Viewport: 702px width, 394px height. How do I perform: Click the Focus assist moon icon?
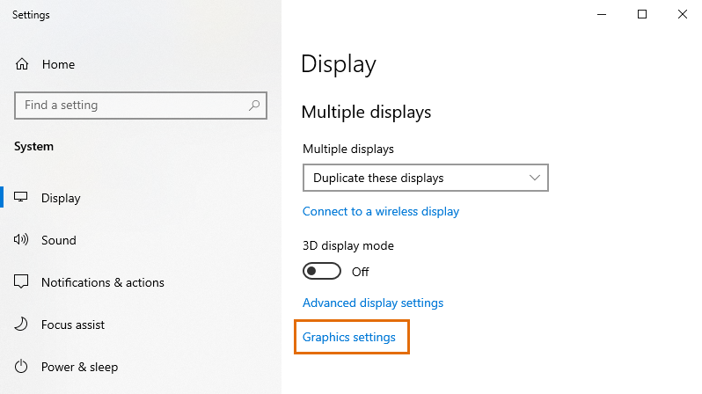point(22,325)
